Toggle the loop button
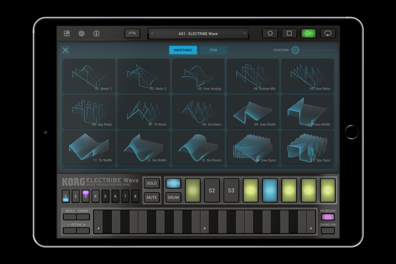Image resolution: width=396 pixels, height=264 pixels. [327, 33]
